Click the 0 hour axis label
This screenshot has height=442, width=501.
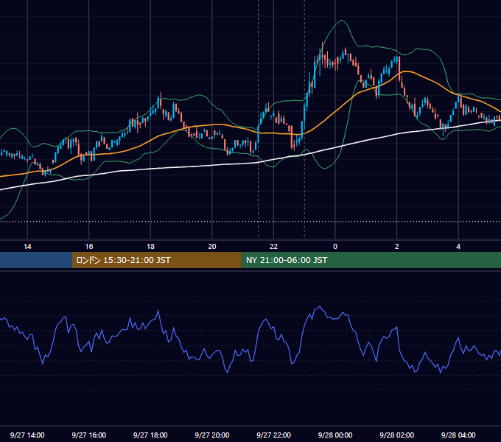[x=335, y=247]
